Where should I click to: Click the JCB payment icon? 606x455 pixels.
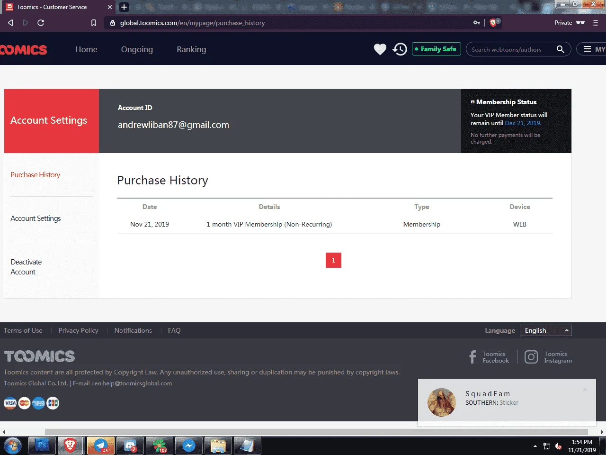coord(53,403)
